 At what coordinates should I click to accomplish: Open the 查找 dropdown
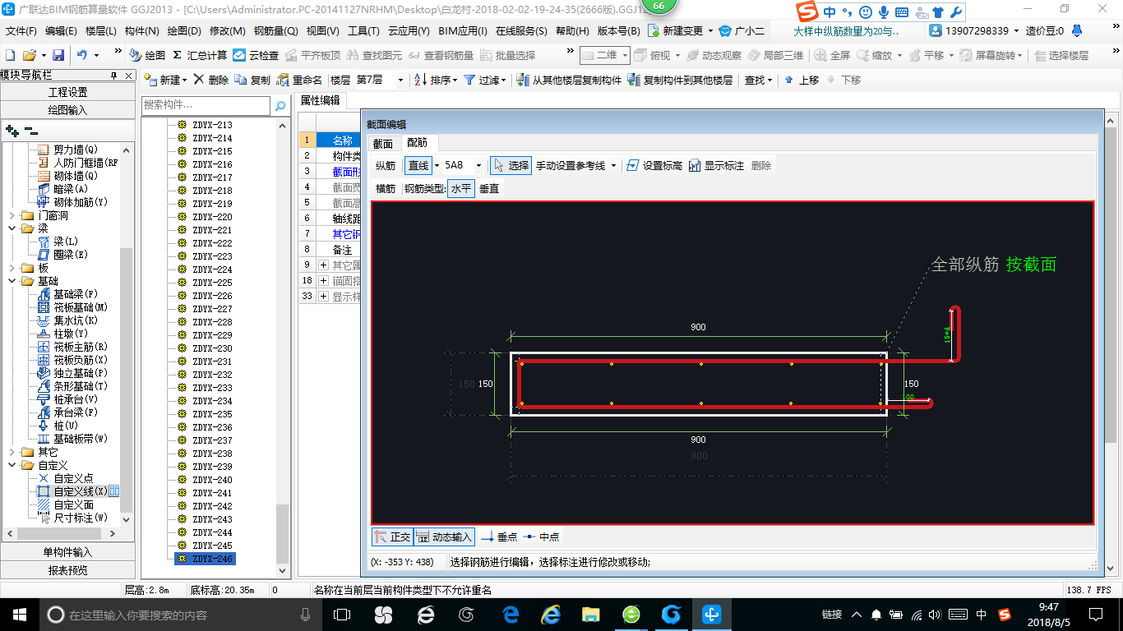(769, 80)
